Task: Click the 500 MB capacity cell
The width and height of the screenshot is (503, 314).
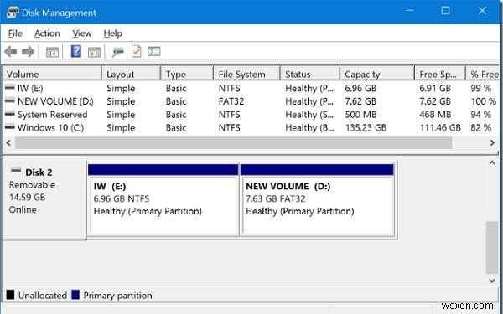Action: click(360, 115)
